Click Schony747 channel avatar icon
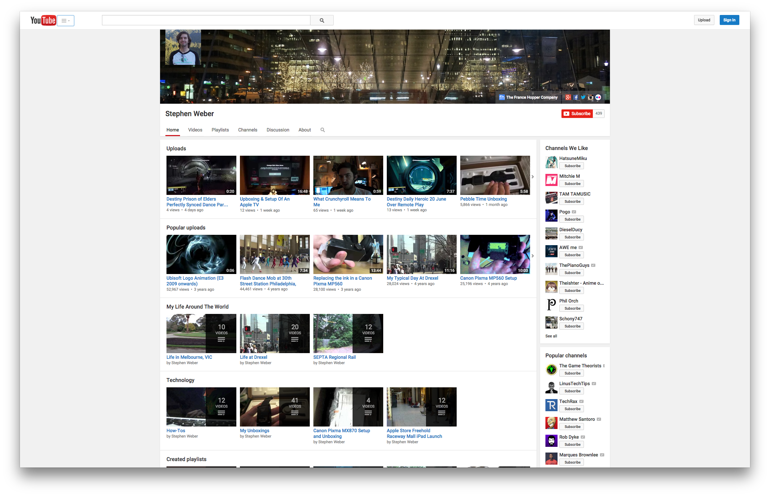 (x=551, y=322)
